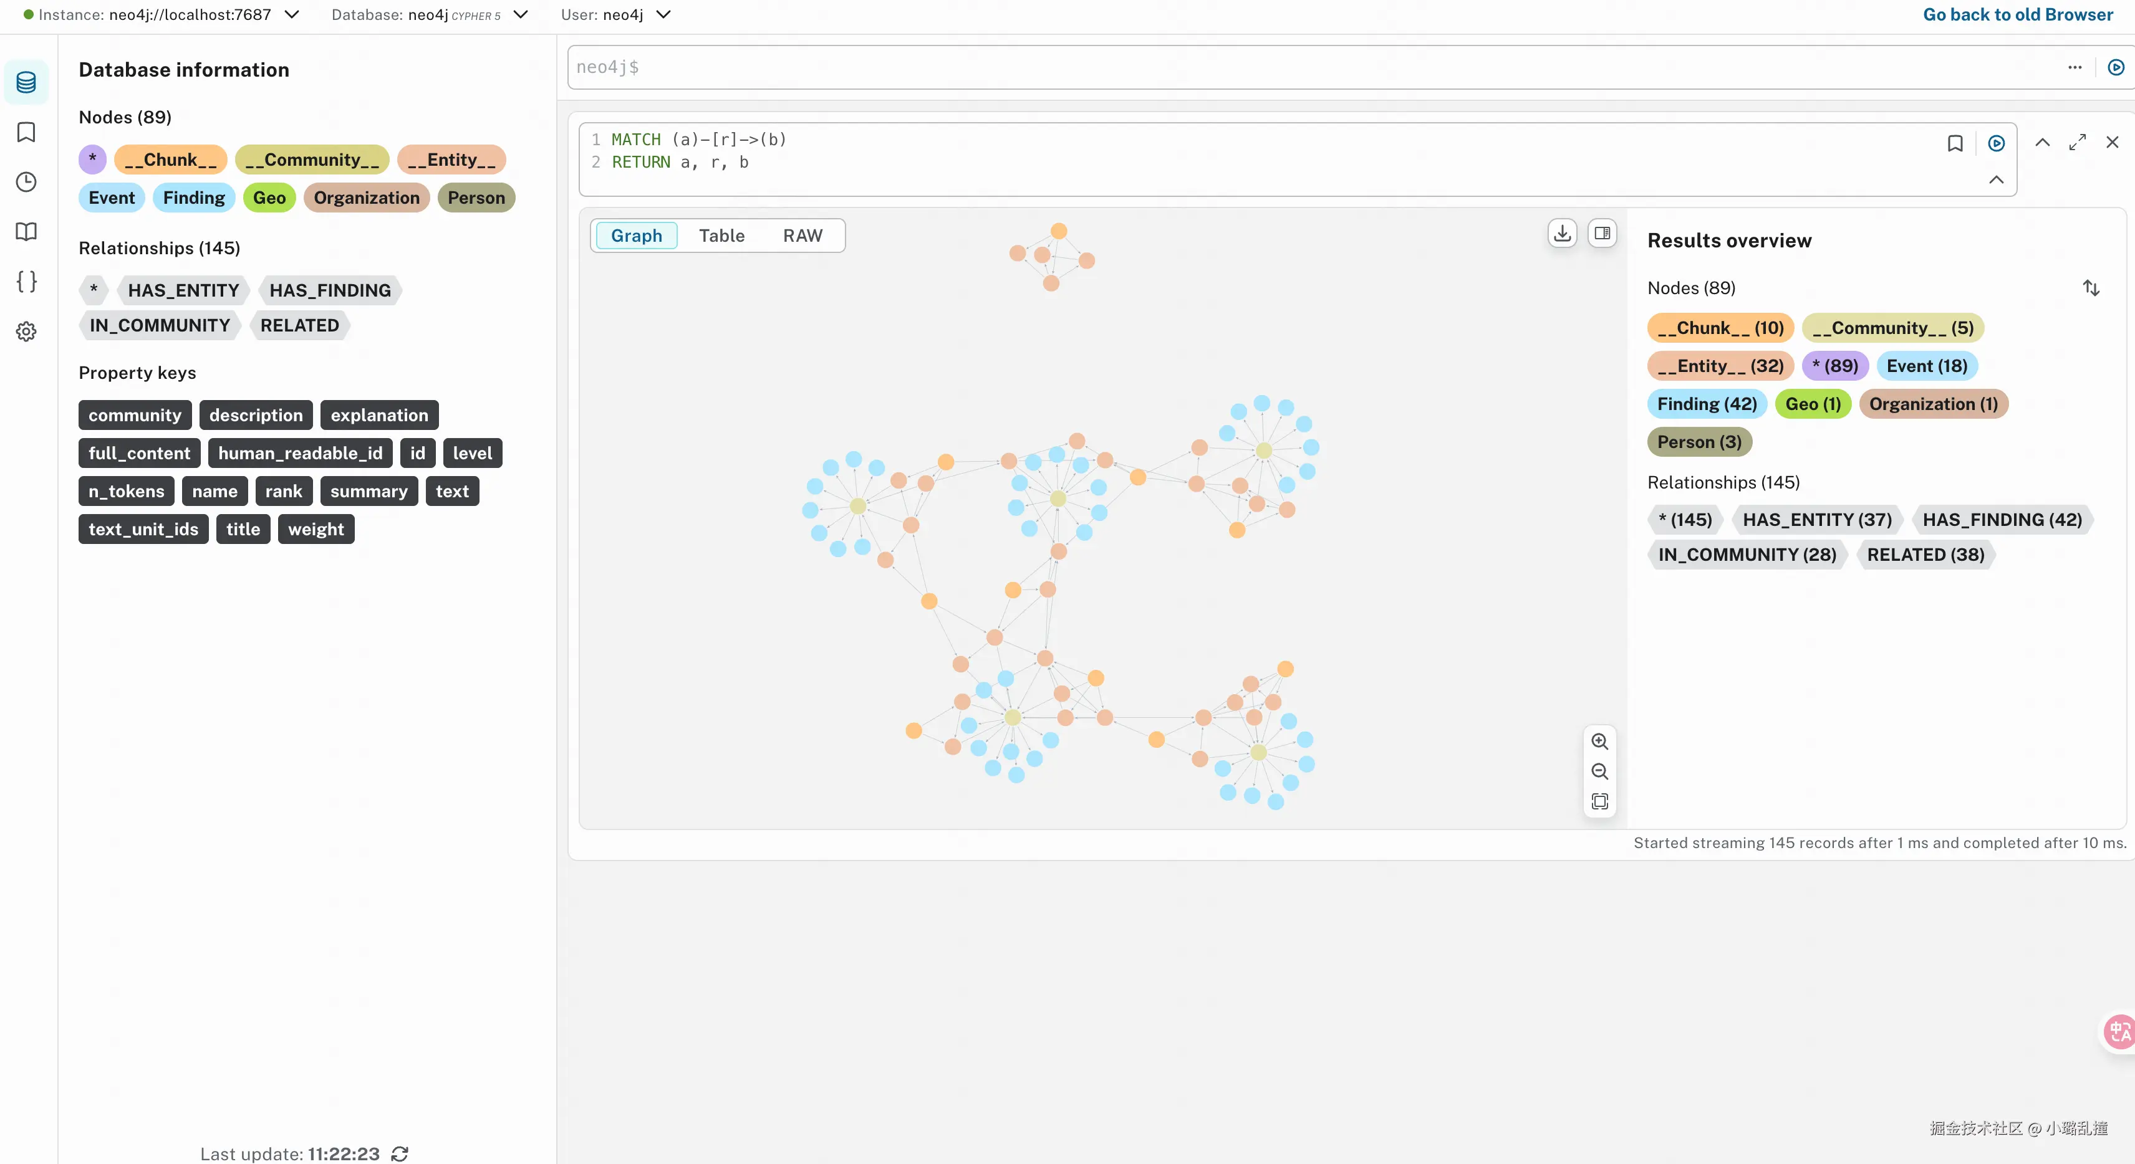Open the guides book sidebar icon
Screen dimensions: 2135x1164
(26, 232)
